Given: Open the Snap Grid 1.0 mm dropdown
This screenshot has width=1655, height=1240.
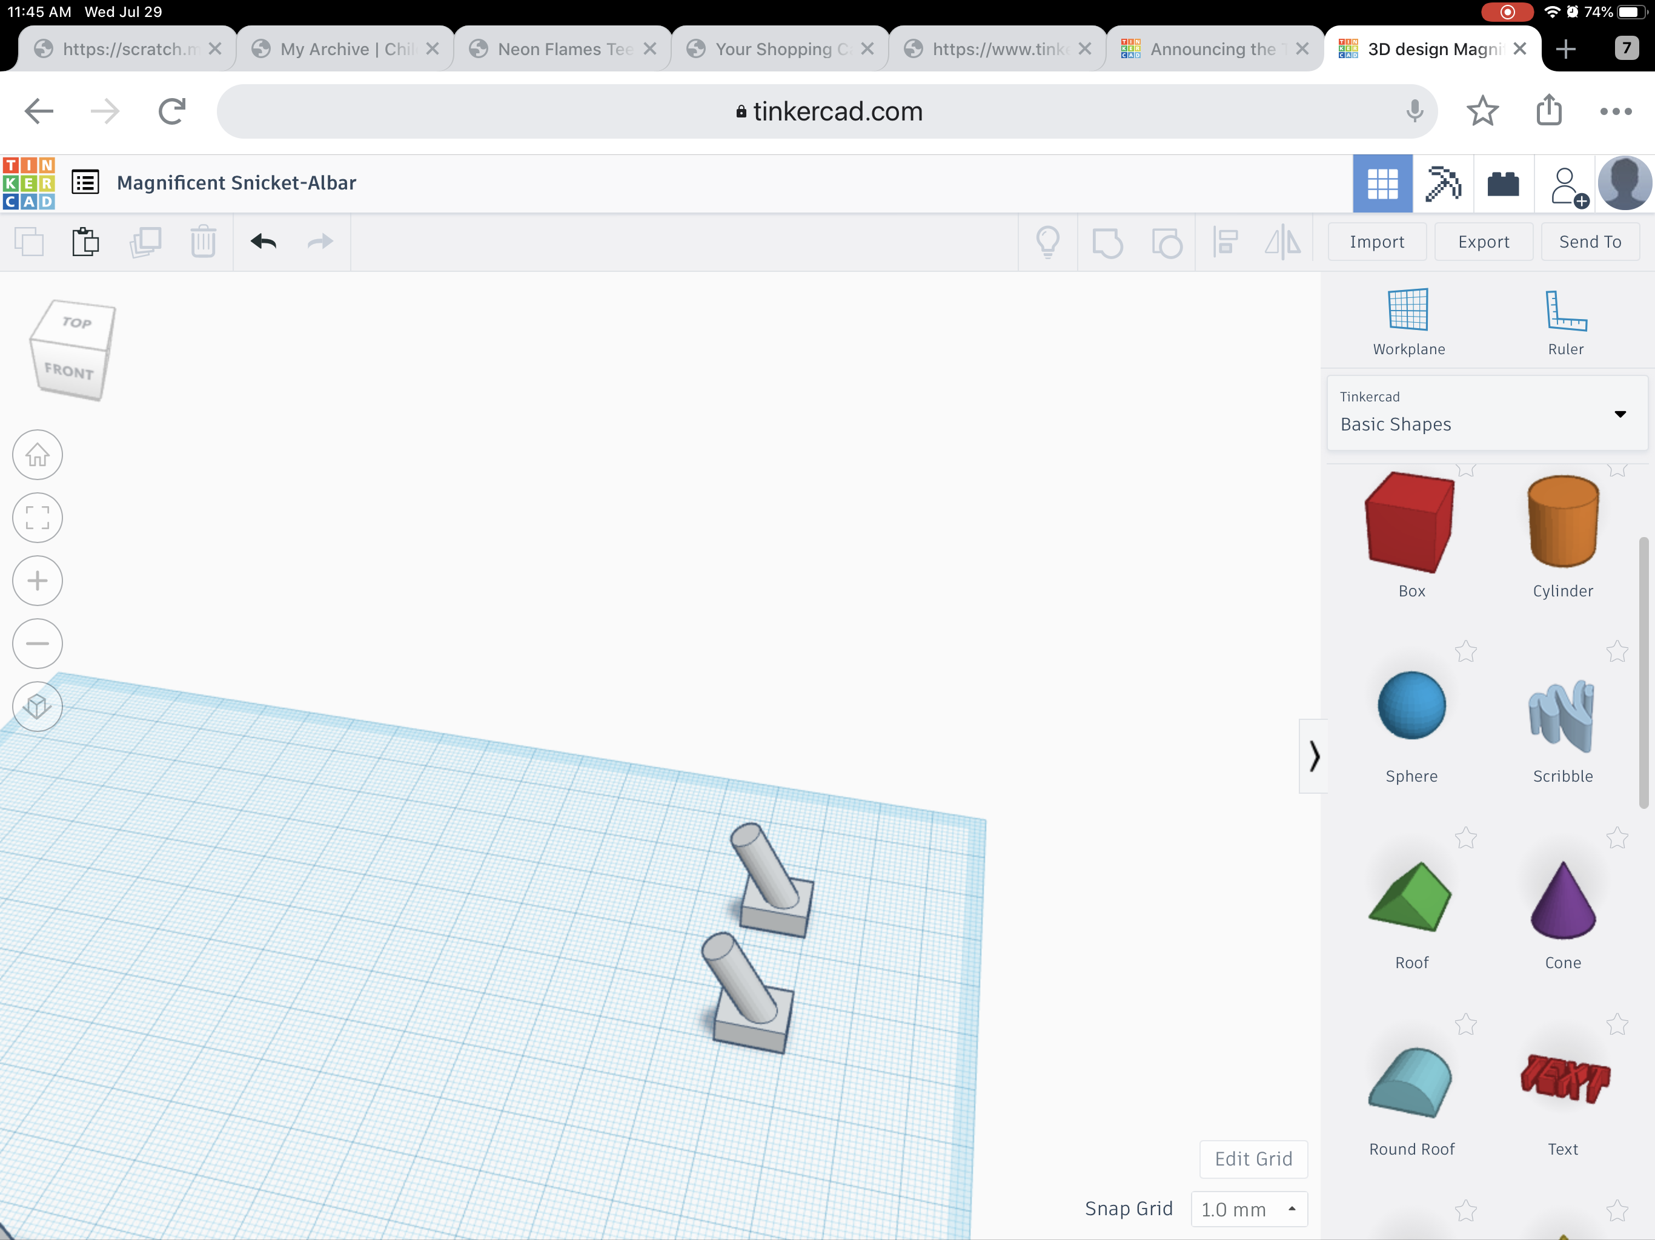Looking at the screenshot, I should pyautogui.click(x=1249, y=1209).
